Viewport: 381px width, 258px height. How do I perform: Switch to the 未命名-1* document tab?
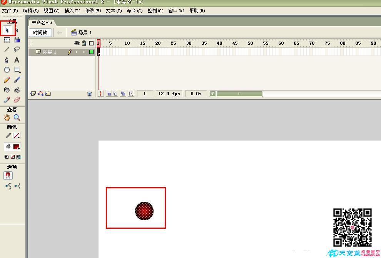(x=42, y=23)
